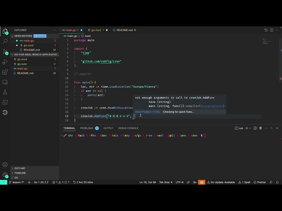This screenshot has height=211, width=282.
Task: Open terminal panel more actions ellipsis
Action: coord(266,128)
